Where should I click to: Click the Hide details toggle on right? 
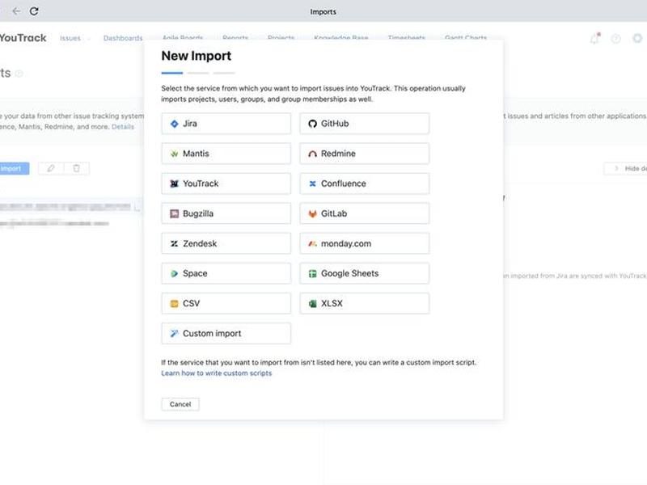[x=626, y=168]
